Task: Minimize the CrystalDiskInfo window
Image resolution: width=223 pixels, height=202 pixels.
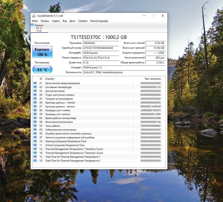Action: (144, 16)
